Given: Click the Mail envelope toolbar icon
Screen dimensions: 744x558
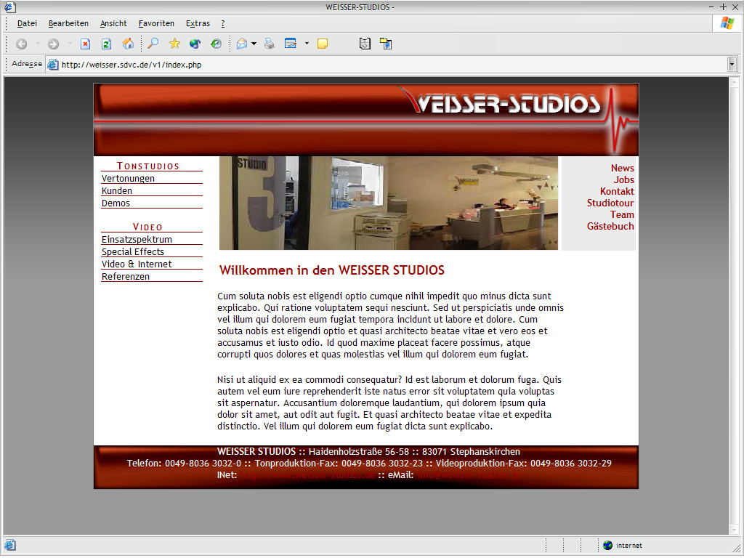Looking at the screenshot, I should [x=242, y=44].
